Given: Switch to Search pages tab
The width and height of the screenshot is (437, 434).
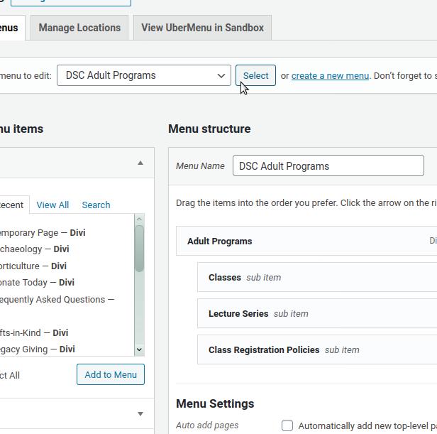Looking at the screenshot, I should (x=96, y=205).
